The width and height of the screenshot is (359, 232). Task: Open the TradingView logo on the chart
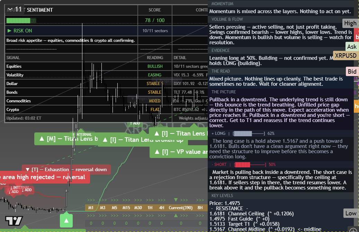[x=14, y=221]
